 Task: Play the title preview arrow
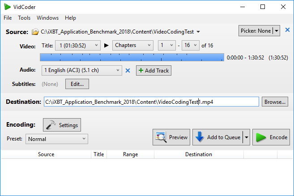click(x=107, y=46)
